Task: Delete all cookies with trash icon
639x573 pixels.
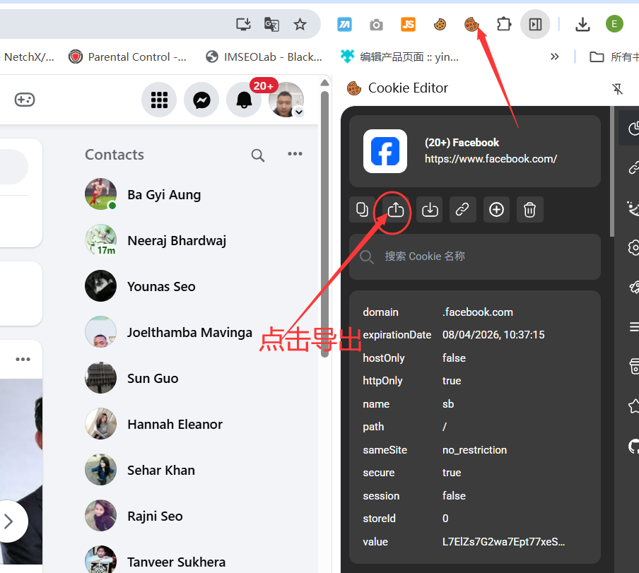Action: pyautogui.click(x=529, y=210)
